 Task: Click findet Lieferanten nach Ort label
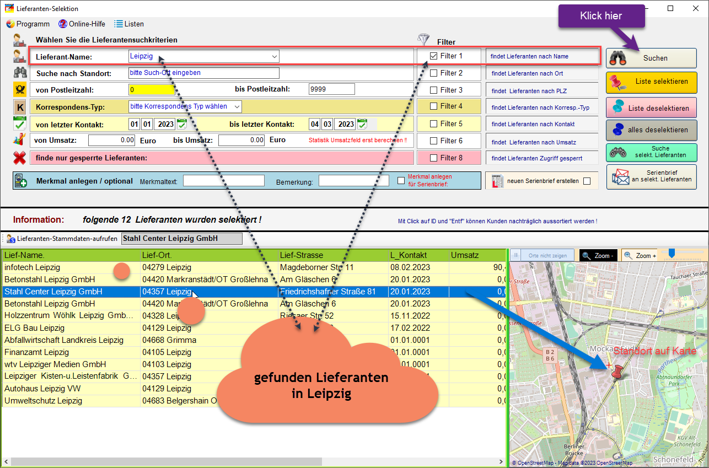(527, 73)
